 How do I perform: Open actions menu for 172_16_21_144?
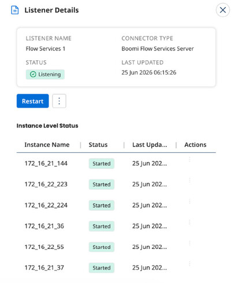(190, 159)
